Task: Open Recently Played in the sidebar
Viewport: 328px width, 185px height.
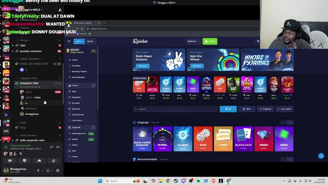Action: [79, 71]
